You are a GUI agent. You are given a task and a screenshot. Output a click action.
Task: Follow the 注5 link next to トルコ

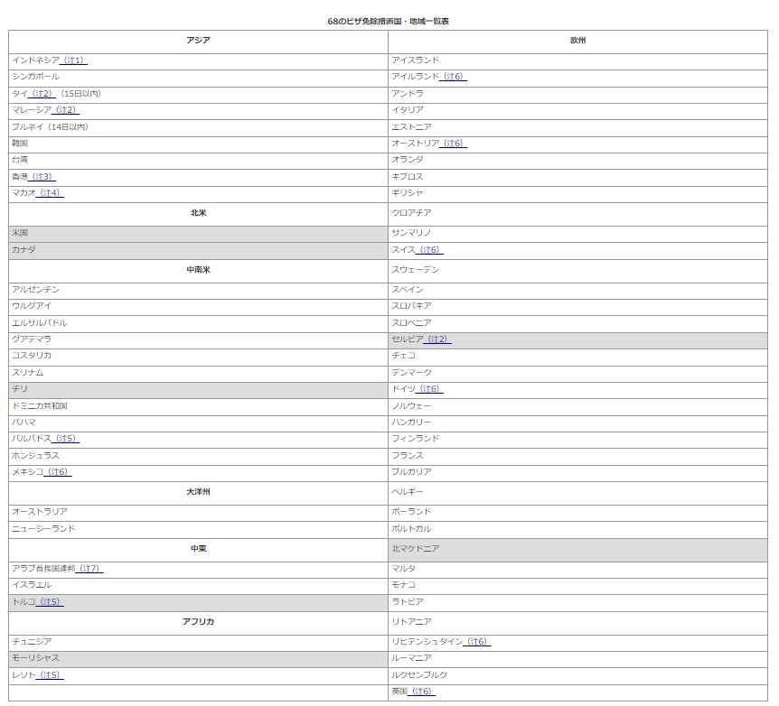point(51,602)
